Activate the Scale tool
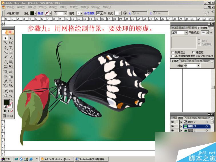Image resolution: width=216 pixels, height=162 pixels. point(11,62)
